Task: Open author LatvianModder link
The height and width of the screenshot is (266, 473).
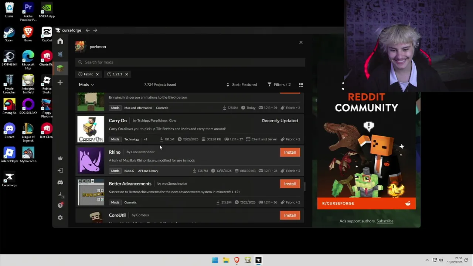Action: 143,152
